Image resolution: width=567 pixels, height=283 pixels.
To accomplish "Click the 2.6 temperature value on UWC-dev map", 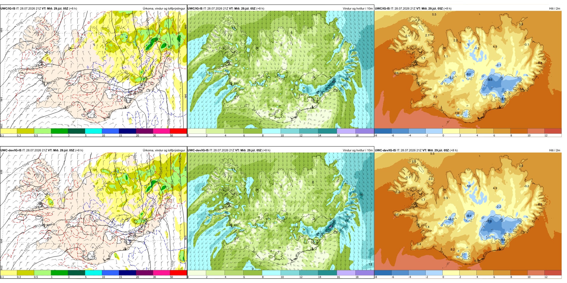I will [x=414, y=161].
